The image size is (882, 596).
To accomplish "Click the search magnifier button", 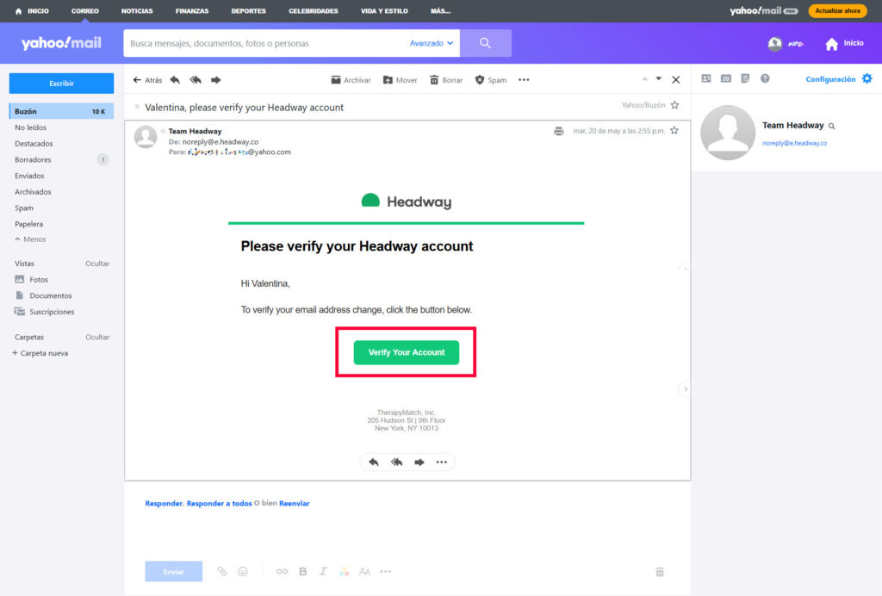I will pos(486,43).
